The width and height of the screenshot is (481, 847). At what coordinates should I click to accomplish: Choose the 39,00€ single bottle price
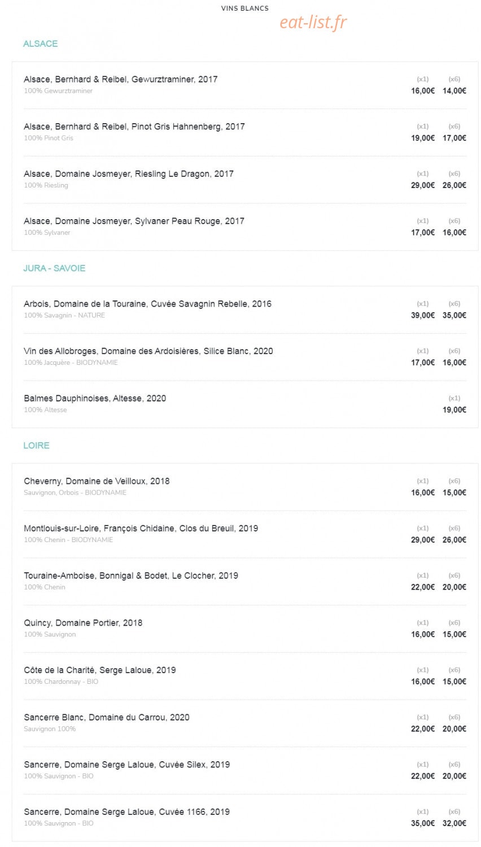pyautogui.click(x=423, y=315)
